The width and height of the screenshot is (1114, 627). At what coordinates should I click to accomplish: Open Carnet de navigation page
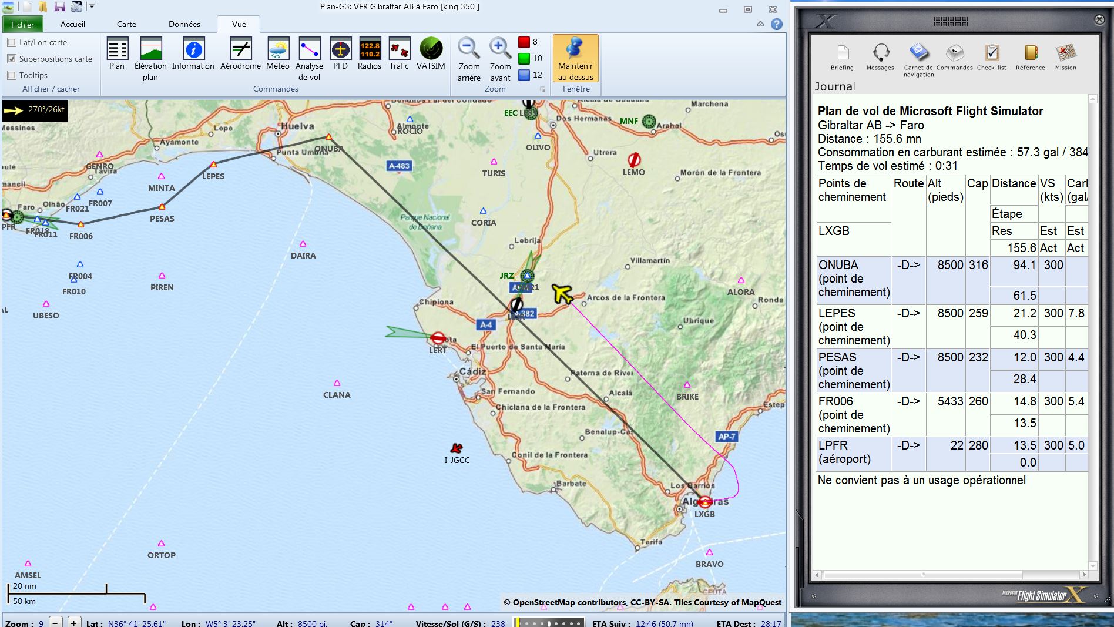pyautogui.click(x=919, y=61)
